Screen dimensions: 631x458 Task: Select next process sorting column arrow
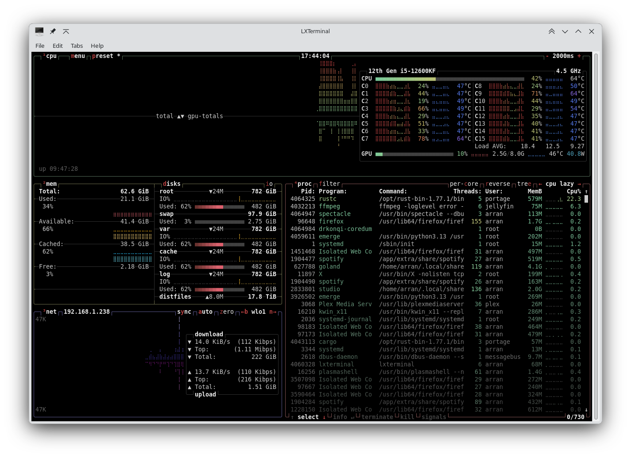579,184
